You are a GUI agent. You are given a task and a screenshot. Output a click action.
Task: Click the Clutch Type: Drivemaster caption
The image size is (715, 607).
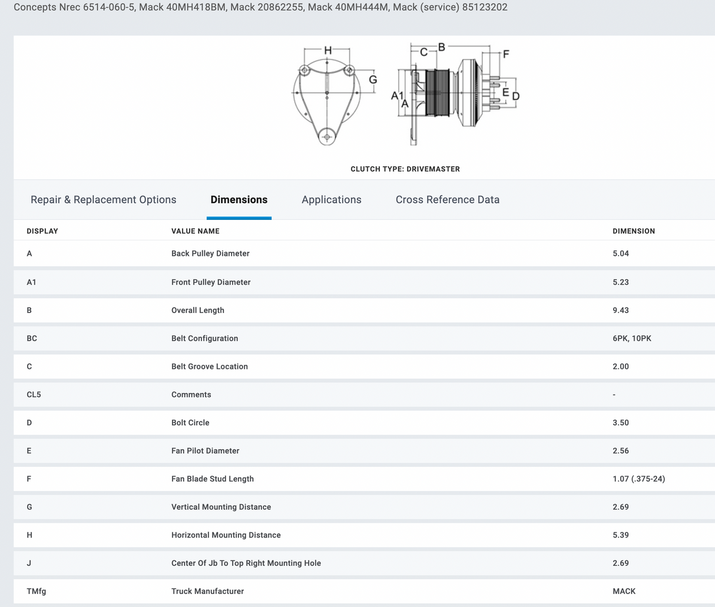pyautogui.click(x=405, y=169)
